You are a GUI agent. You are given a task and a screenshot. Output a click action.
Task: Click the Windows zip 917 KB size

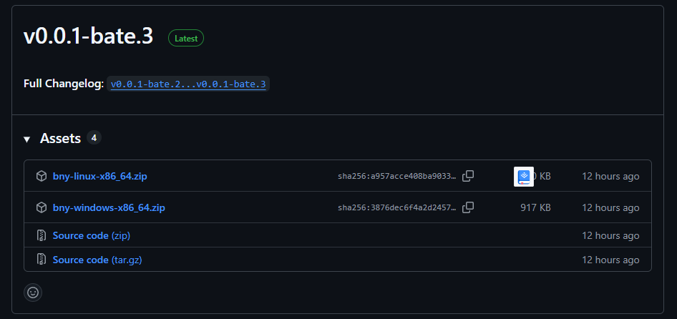point(535,207)
